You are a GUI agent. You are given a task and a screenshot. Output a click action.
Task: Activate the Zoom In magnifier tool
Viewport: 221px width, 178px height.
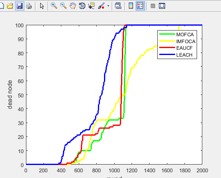(54, 6)
